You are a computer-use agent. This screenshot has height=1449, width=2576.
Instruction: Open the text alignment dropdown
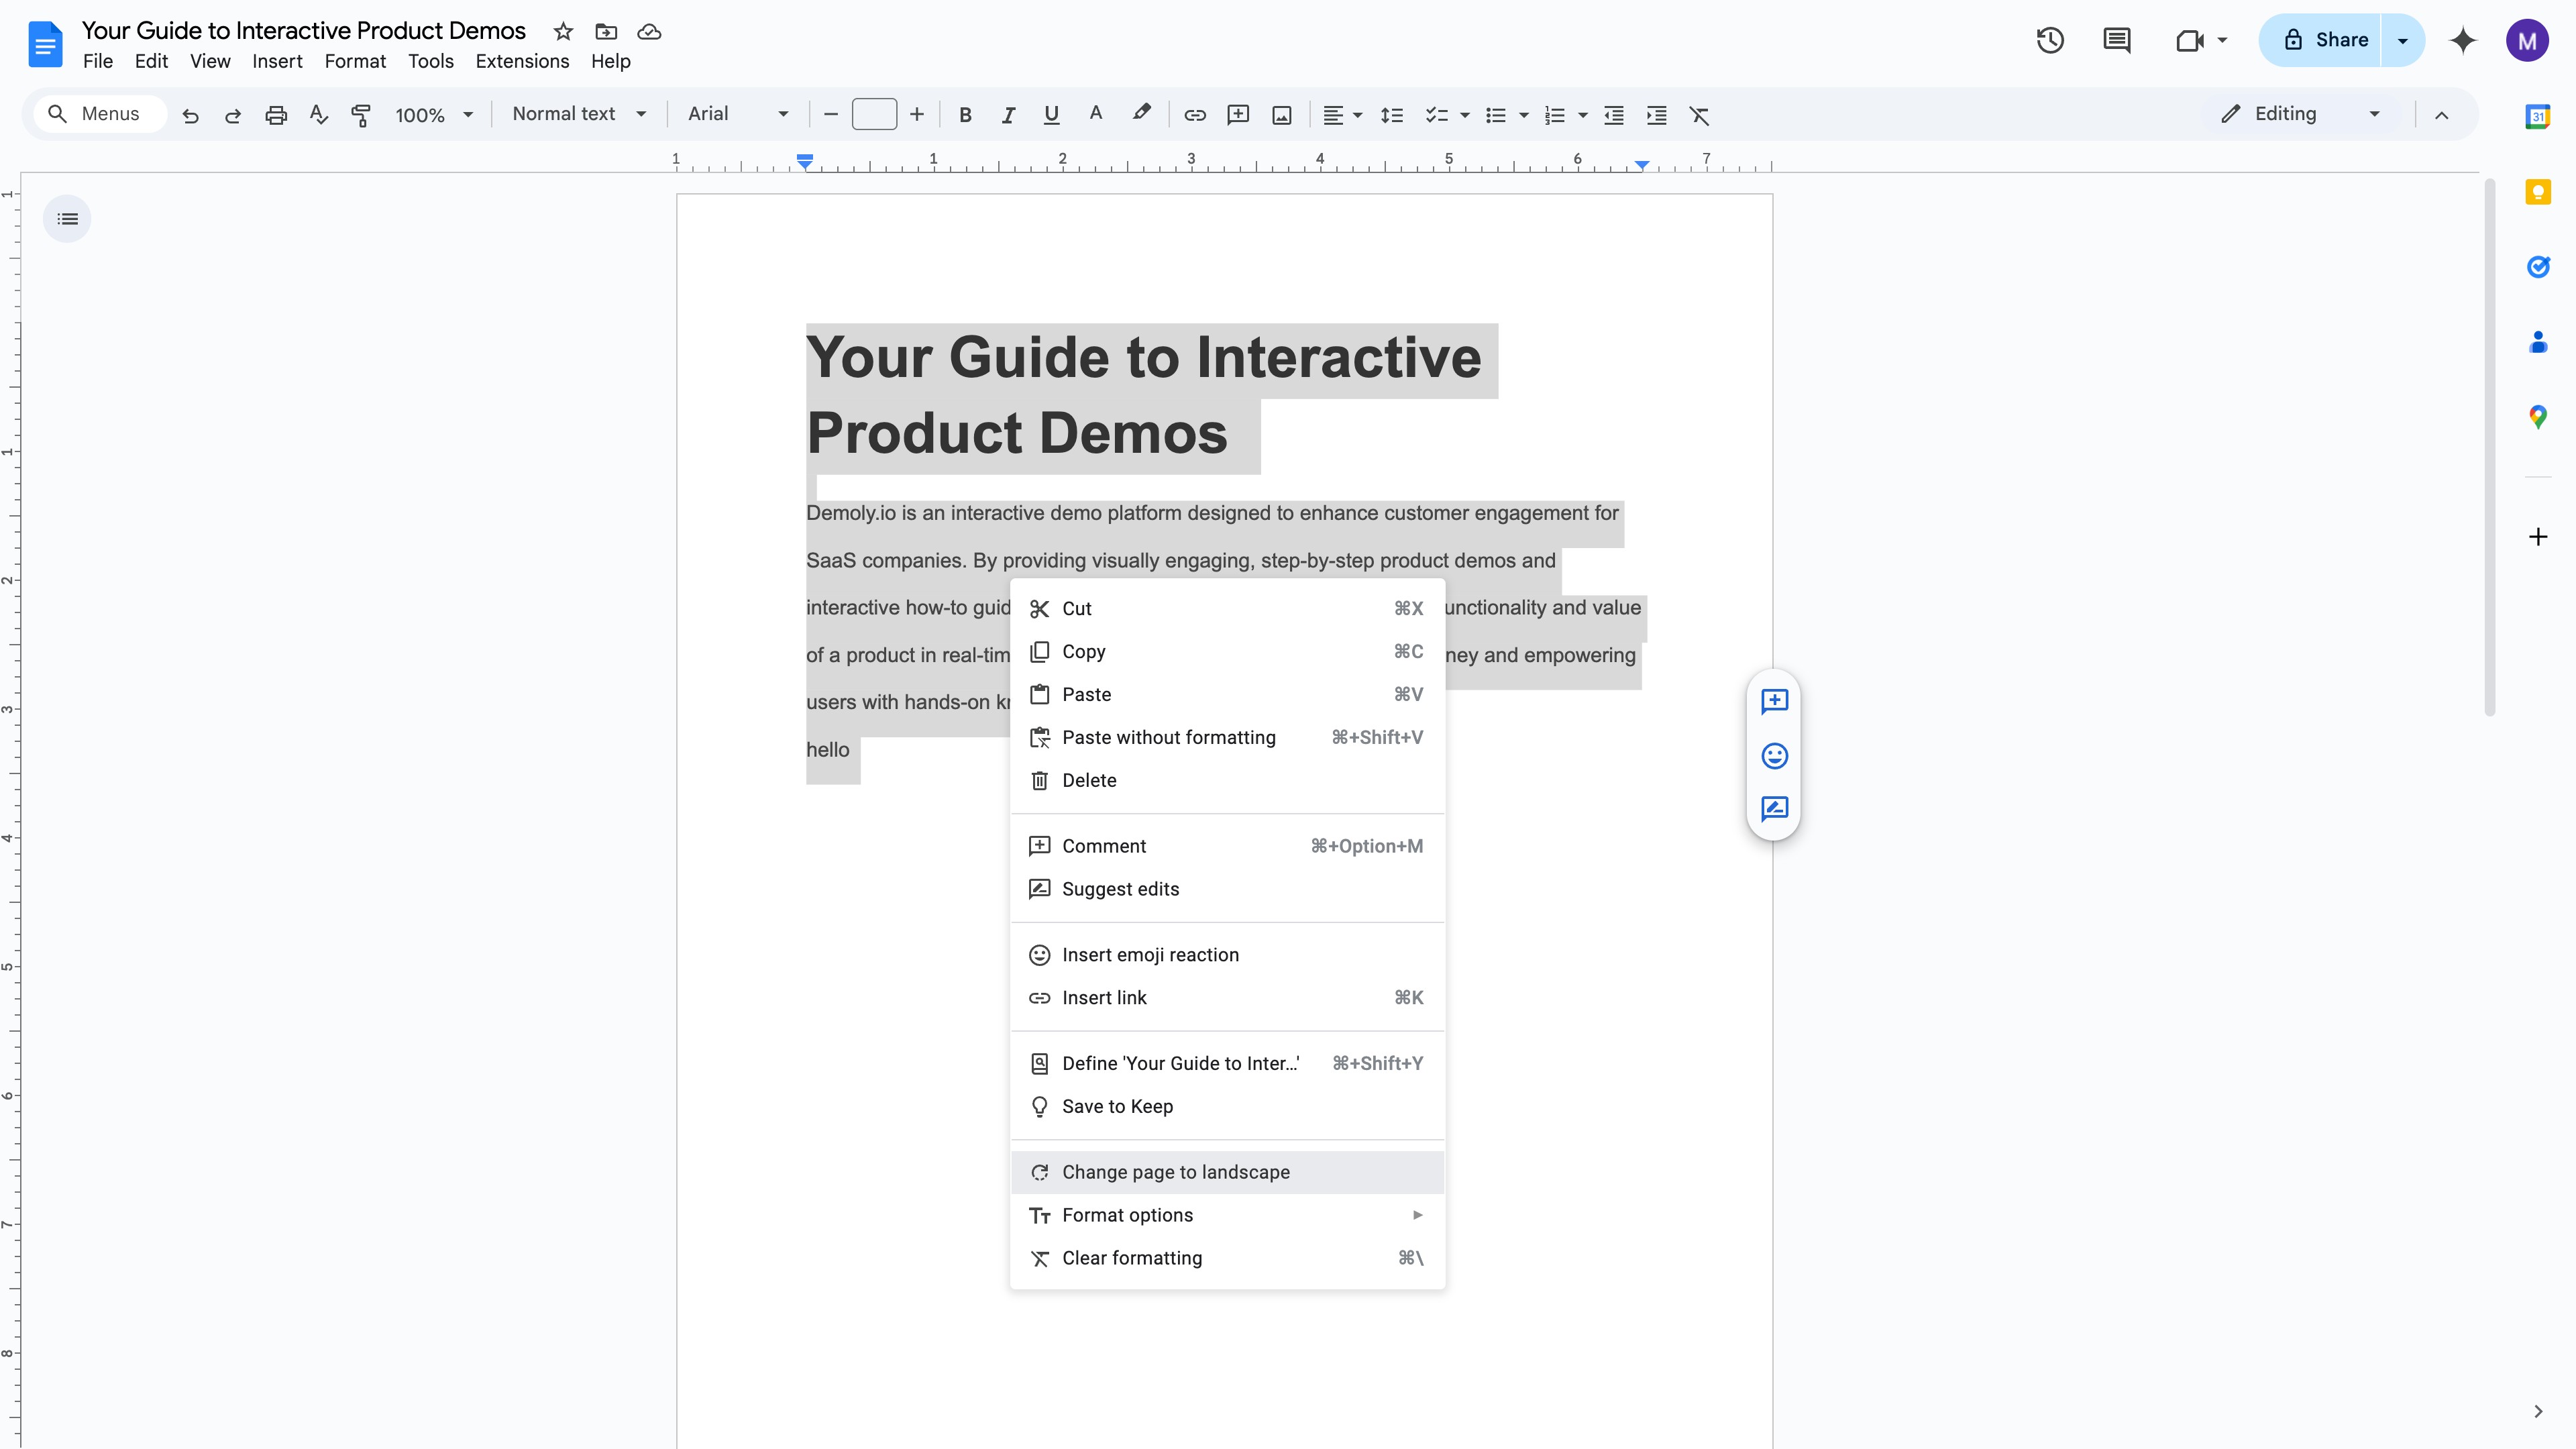click(1342, 115)
